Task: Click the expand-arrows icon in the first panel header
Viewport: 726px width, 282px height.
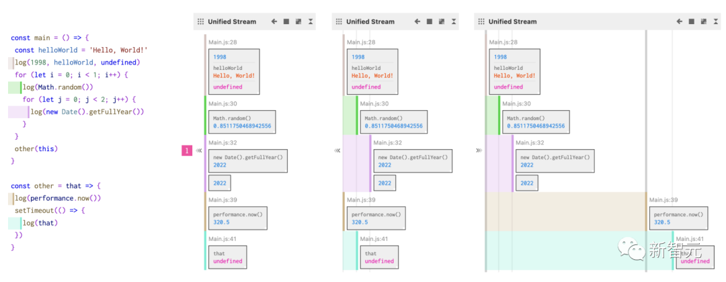Action: pos(298,21)
